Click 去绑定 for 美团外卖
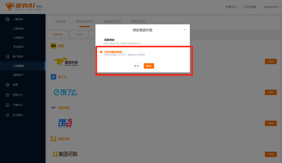Viewport: 282px width, 163px height. pos(271,61)
